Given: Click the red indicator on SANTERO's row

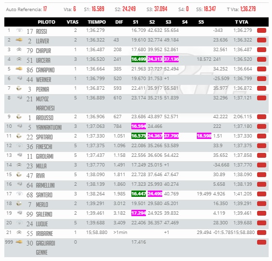Looking at the screenshot, I should click(261, 194).
